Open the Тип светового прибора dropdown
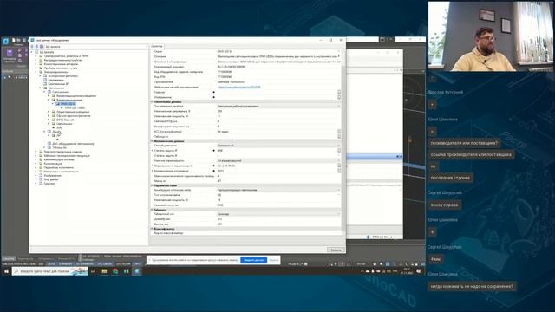Viewport: 555px width, 312px height. point(339,106)
